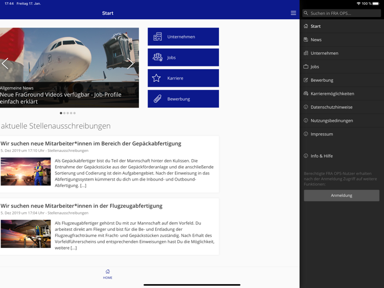Click the Flugzeugabfertigung posting thumbnail image
This screenshot has height=288, width=384.
tap(26, 234)
